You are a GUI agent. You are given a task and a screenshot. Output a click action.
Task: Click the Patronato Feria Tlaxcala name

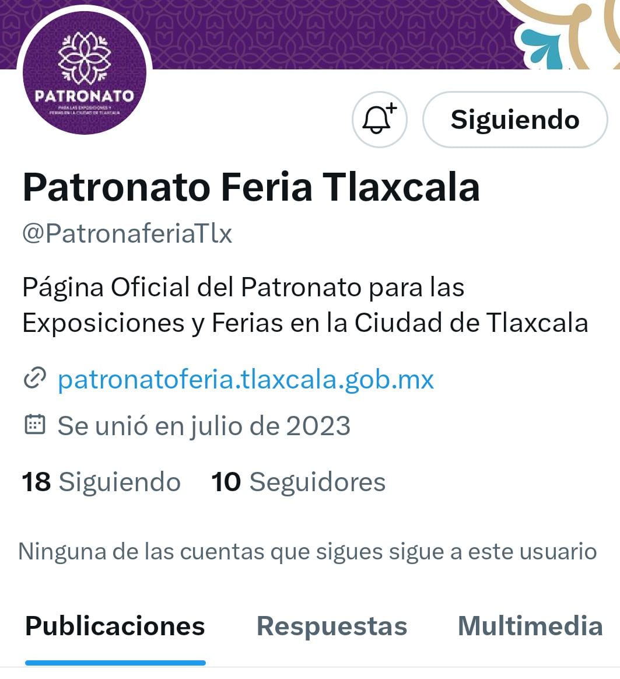click(251, 187)
